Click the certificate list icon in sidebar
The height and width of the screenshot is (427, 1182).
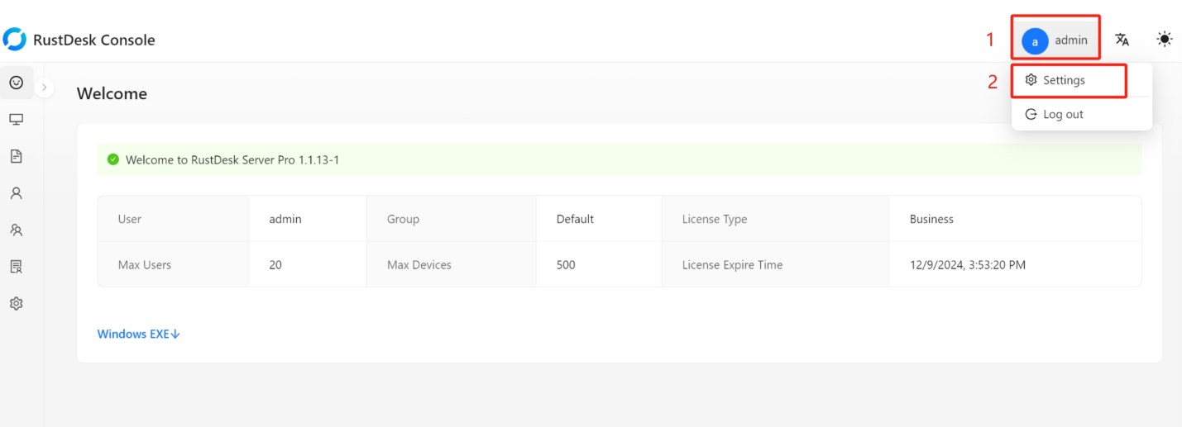pyautogui.click(x=16, y=266)
